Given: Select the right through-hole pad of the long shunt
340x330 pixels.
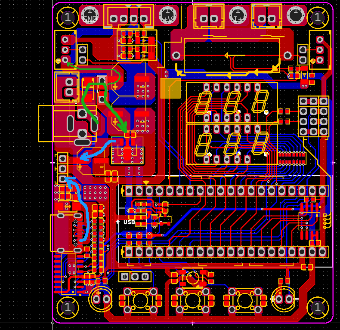Looking at the screenshot, I should coord(287,56).
